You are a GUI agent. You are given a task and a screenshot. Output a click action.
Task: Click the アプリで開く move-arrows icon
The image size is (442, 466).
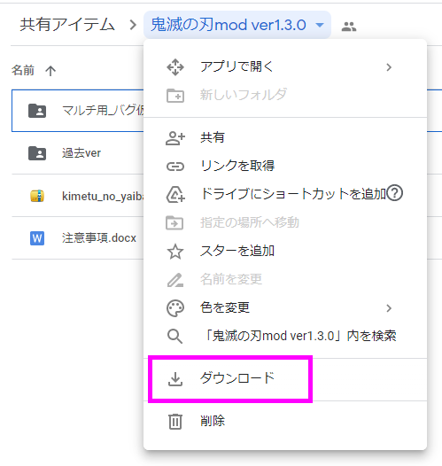175,67
